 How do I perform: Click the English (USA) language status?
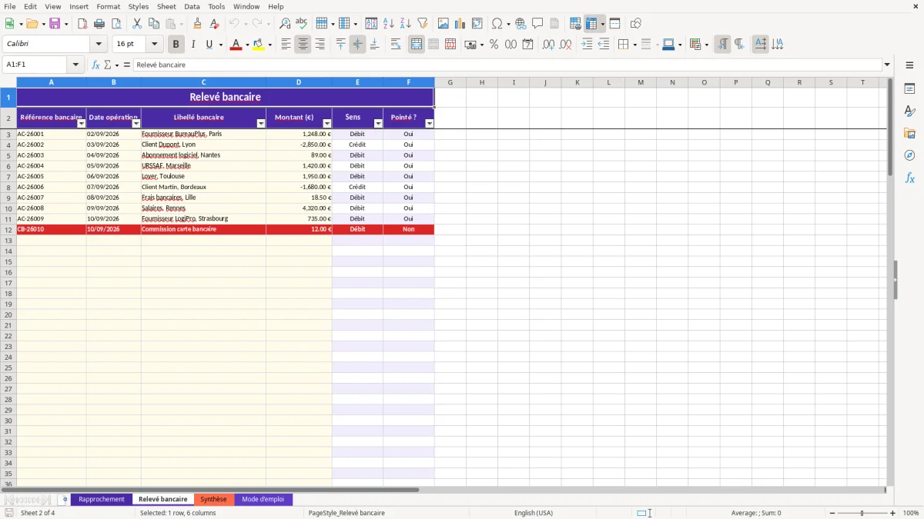pos(533,513)
